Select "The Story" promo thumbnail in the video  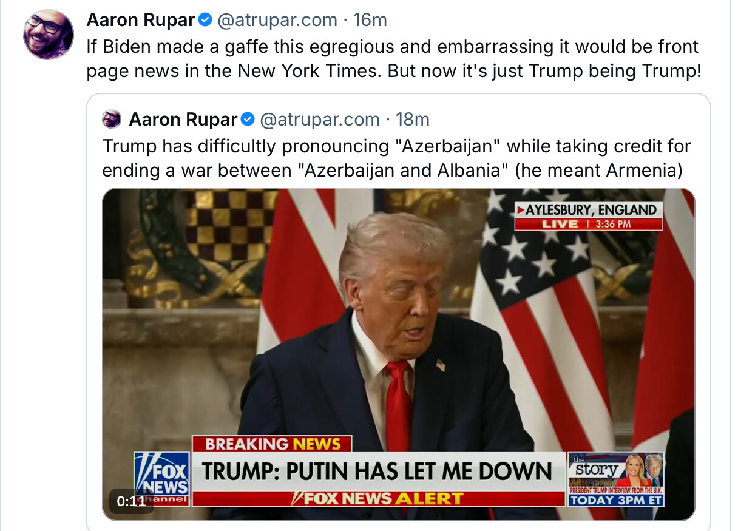tap(615, 479)
